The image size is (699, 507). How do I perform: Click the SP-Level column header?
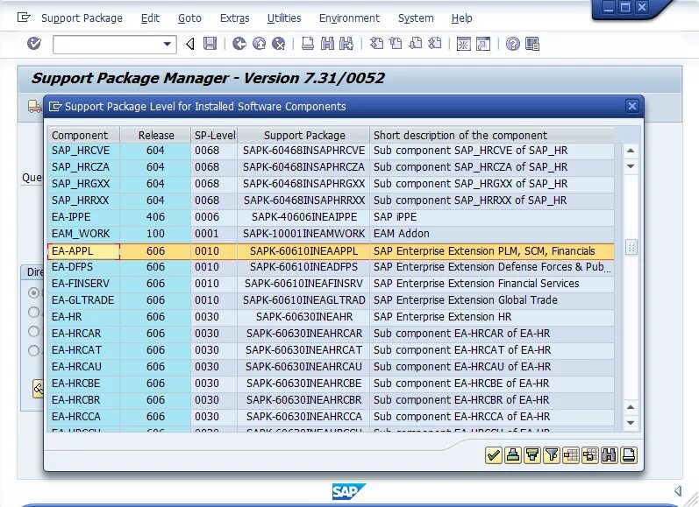coord(214,135)
